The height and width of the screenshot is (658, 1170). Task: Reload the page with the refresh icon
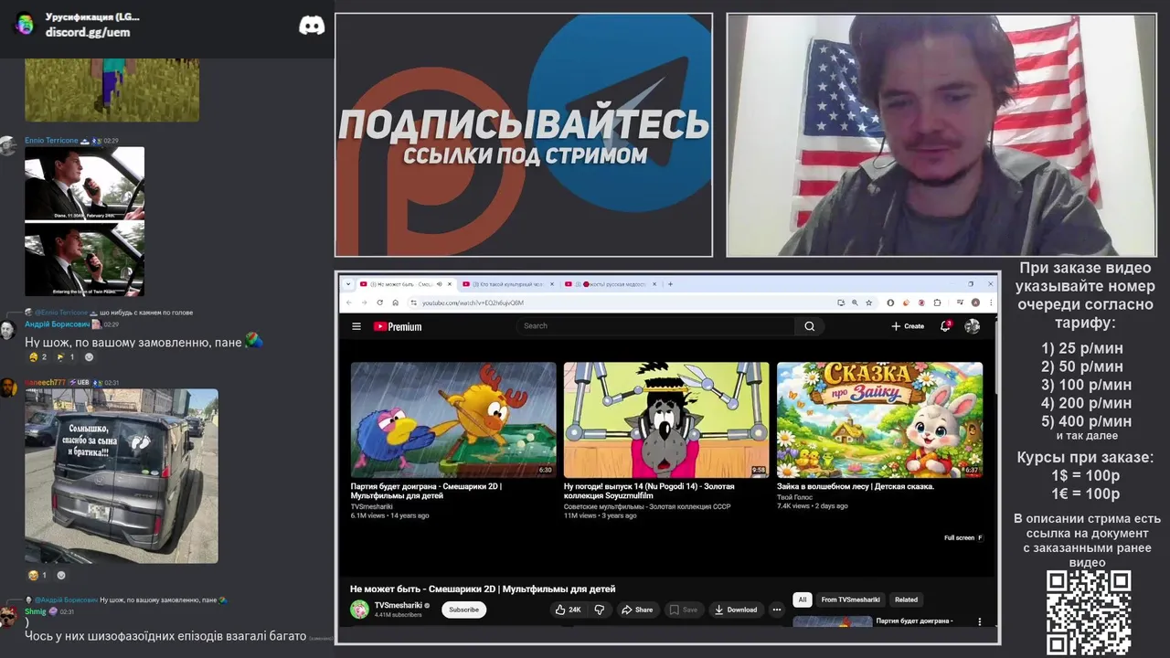pos(380,302)
